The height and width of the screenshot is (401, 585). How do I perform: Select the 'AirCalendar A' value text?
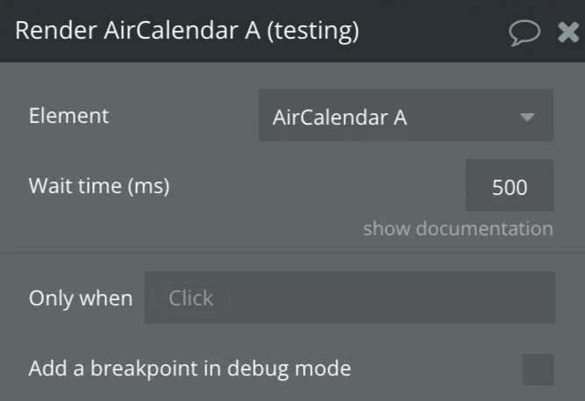point(340,117)
